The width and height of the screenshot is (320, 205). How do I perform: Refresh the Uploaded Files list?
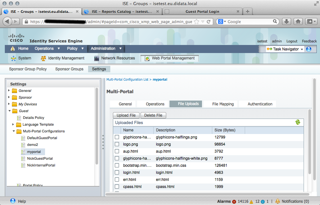(x=298, y=122)
